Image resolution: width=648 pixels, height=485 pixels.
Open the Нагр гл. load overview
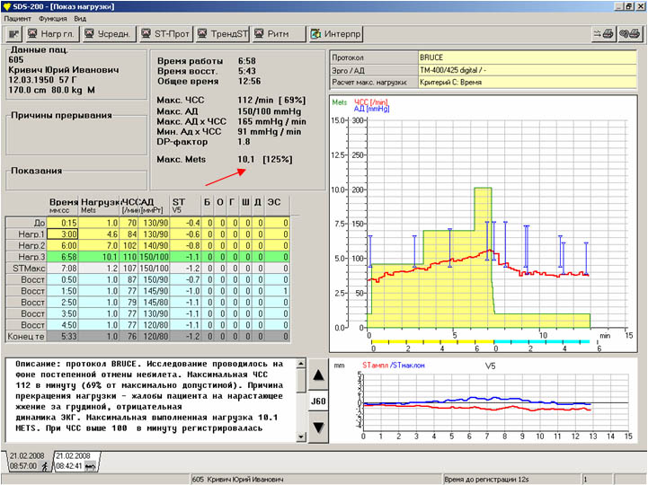[x=51, y=34]
